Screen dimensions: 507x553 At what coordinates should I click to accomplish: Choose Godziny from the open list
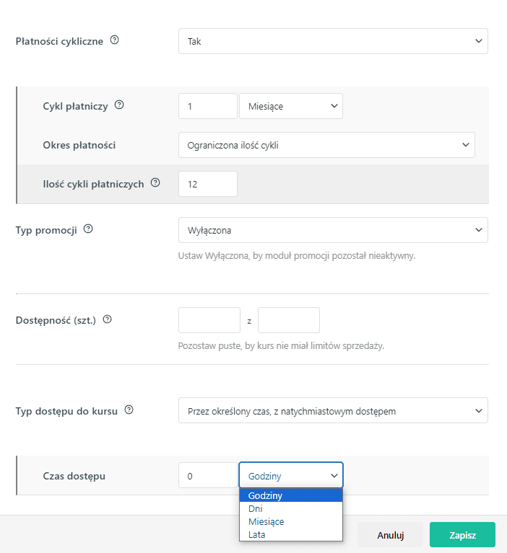tap(291, 495)
